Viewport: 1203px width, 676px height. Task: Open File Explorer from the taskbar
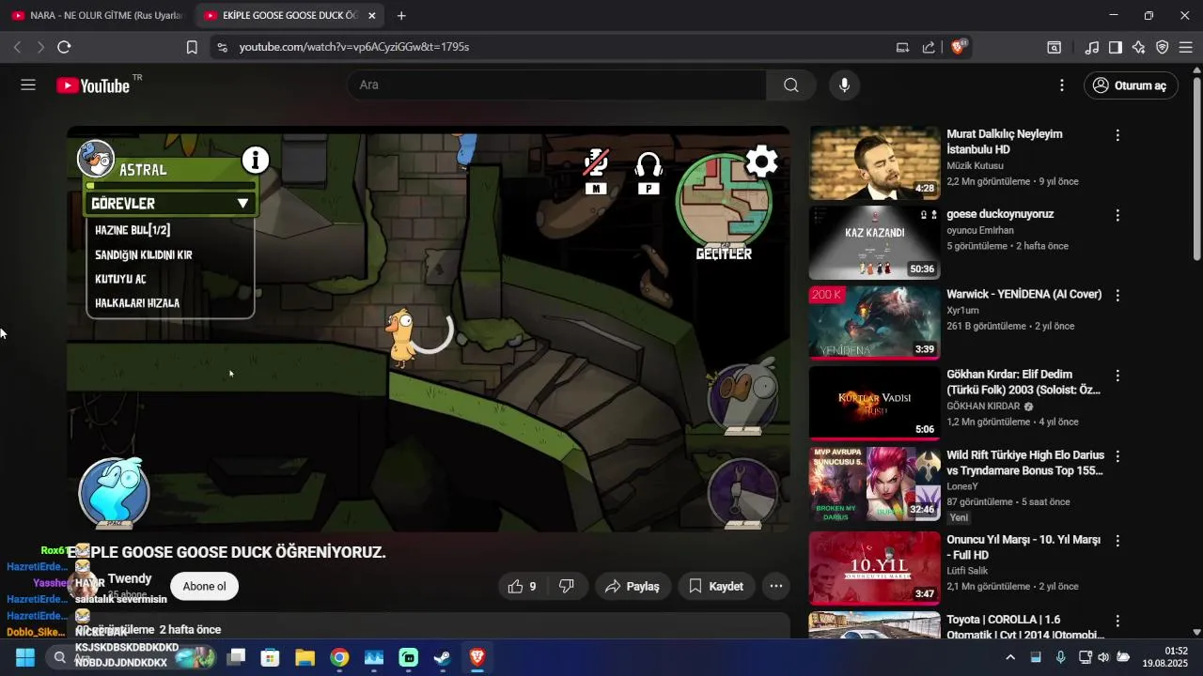click(305, 657)
